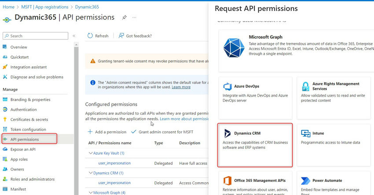
Task: Click the Manifest icon
Action: 5,189
